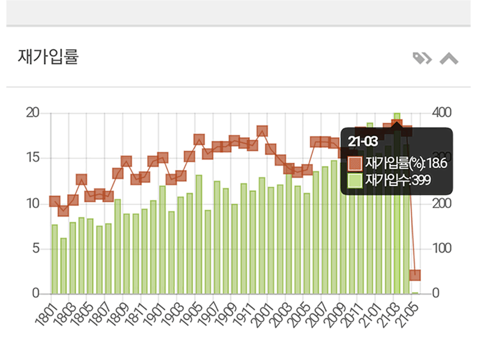Click the 18-01 green bar

tap(54, 259)
